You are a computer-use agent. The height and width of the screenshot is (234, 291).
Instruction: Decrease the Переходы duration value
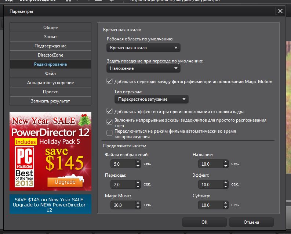(x=138, y=187)
